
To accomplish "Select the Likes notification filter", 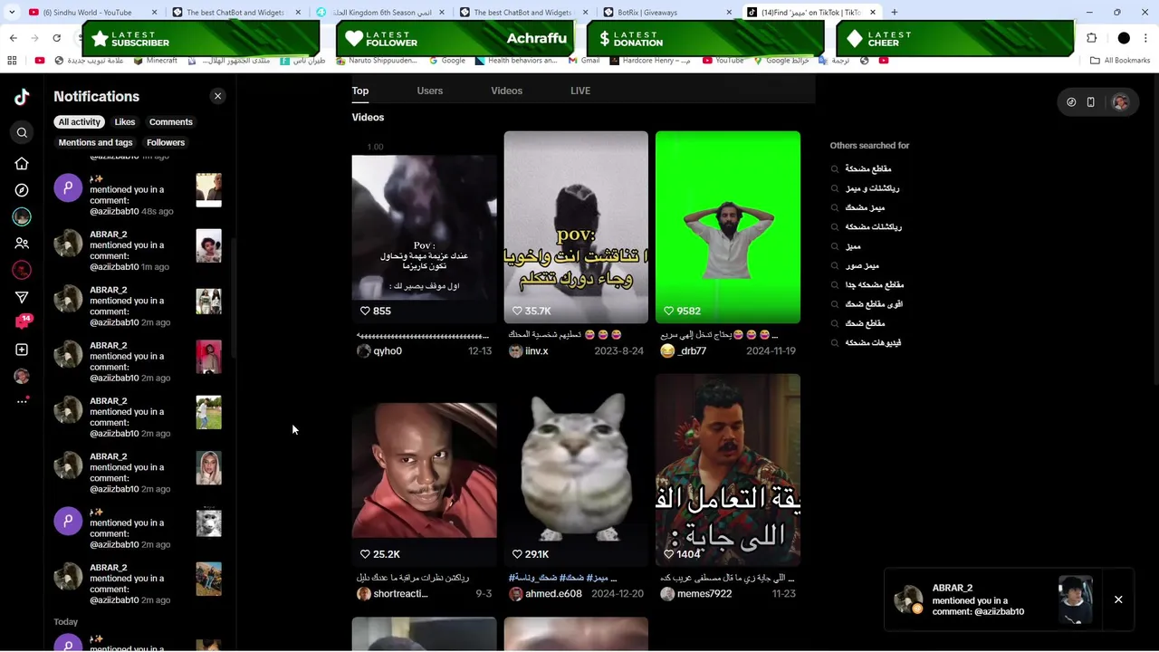I will coord(125,122).
